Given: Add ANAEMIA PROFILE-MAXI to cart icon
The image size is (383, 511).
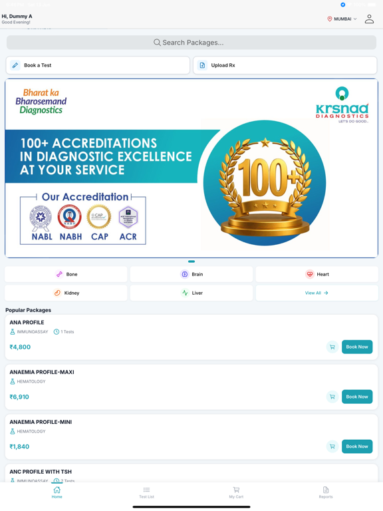Looking at the screenshot, I should point(332,397).
